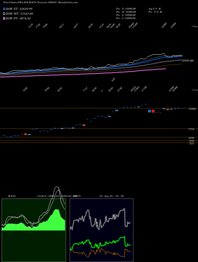Click the 11790 low label below EMA chart
The image size is (198, 262).
(144, 89)
